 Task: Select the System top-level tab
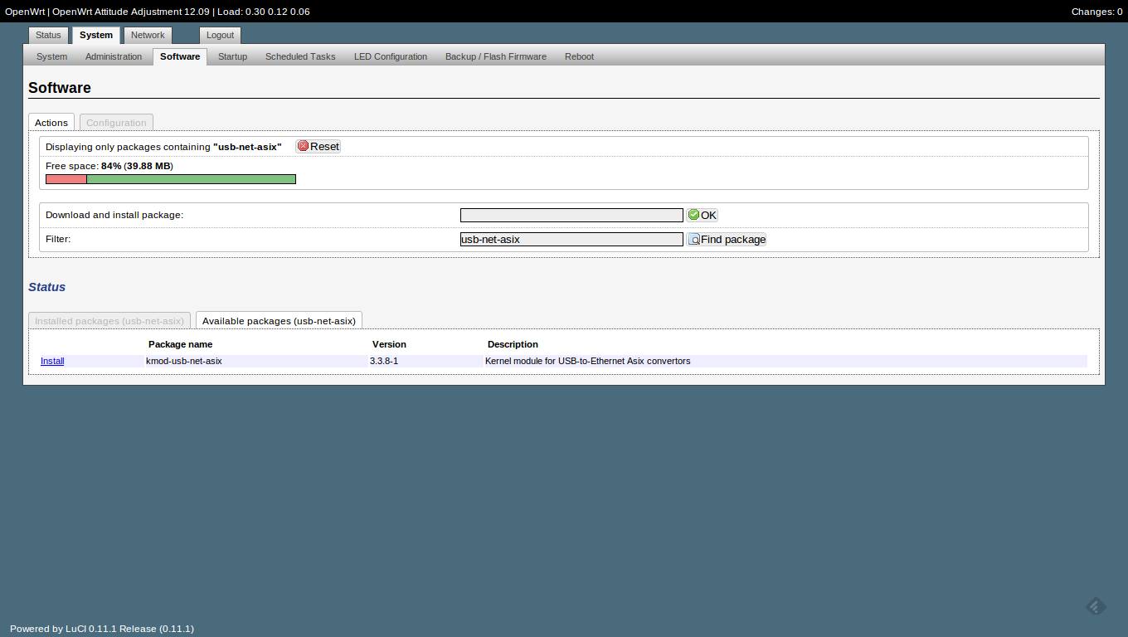pyautogui.click(x=96, y=35)
